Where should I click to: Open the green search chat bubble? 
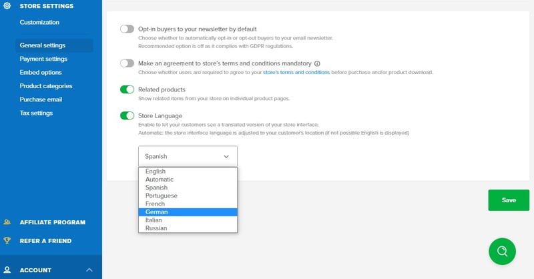click(x=502, y=251)
